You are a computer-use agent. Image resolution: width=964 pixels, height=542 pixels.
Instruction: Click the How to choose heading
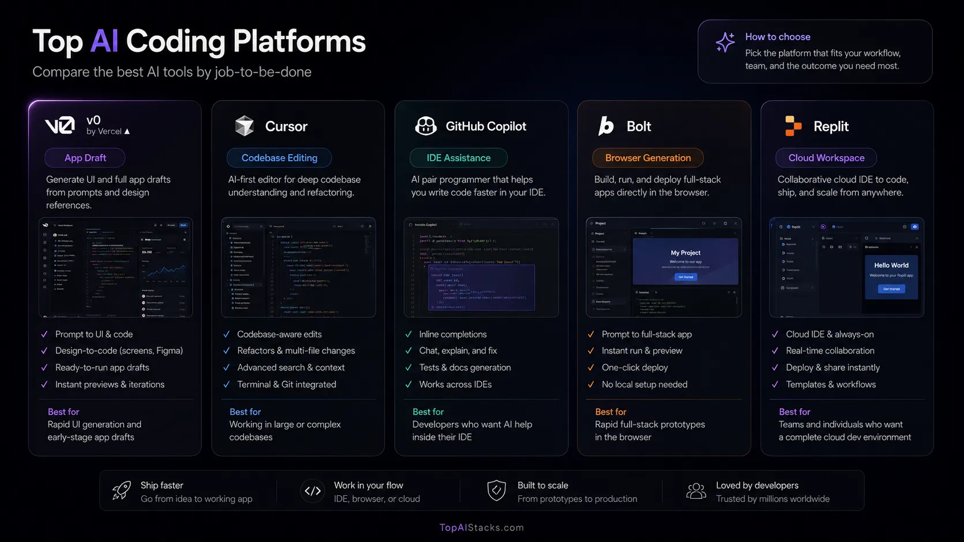[778, 37]
